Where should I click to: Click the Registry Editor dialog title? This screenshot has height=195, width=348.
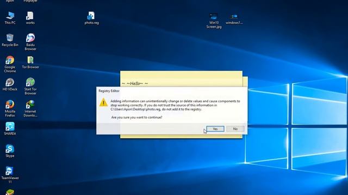pyautogui.click(x=109, y=91)
